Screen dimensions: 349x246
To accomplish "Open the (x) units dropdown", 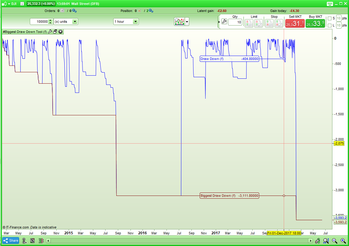I will (66, 22).
